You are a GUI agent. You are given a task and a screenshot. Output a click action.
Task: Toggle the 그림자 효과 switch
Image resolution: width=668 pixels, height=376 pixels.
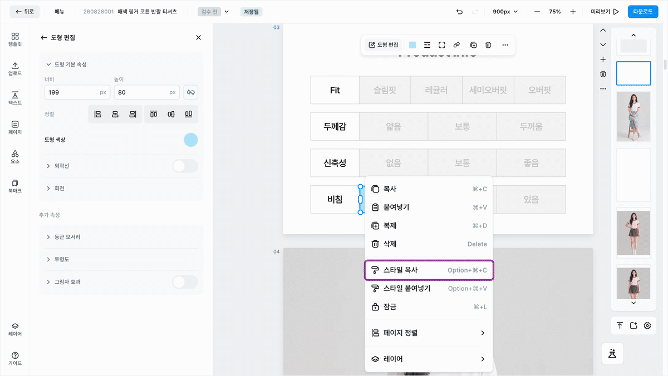pyautogui.click(x=185, y=282)
